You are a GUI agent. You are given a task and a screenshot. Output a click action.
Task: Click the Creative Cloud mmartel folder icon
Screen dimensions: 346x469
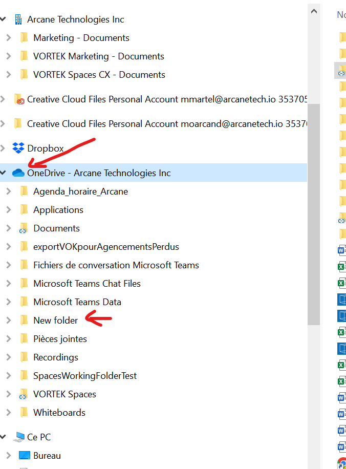(x=18, y=99)
